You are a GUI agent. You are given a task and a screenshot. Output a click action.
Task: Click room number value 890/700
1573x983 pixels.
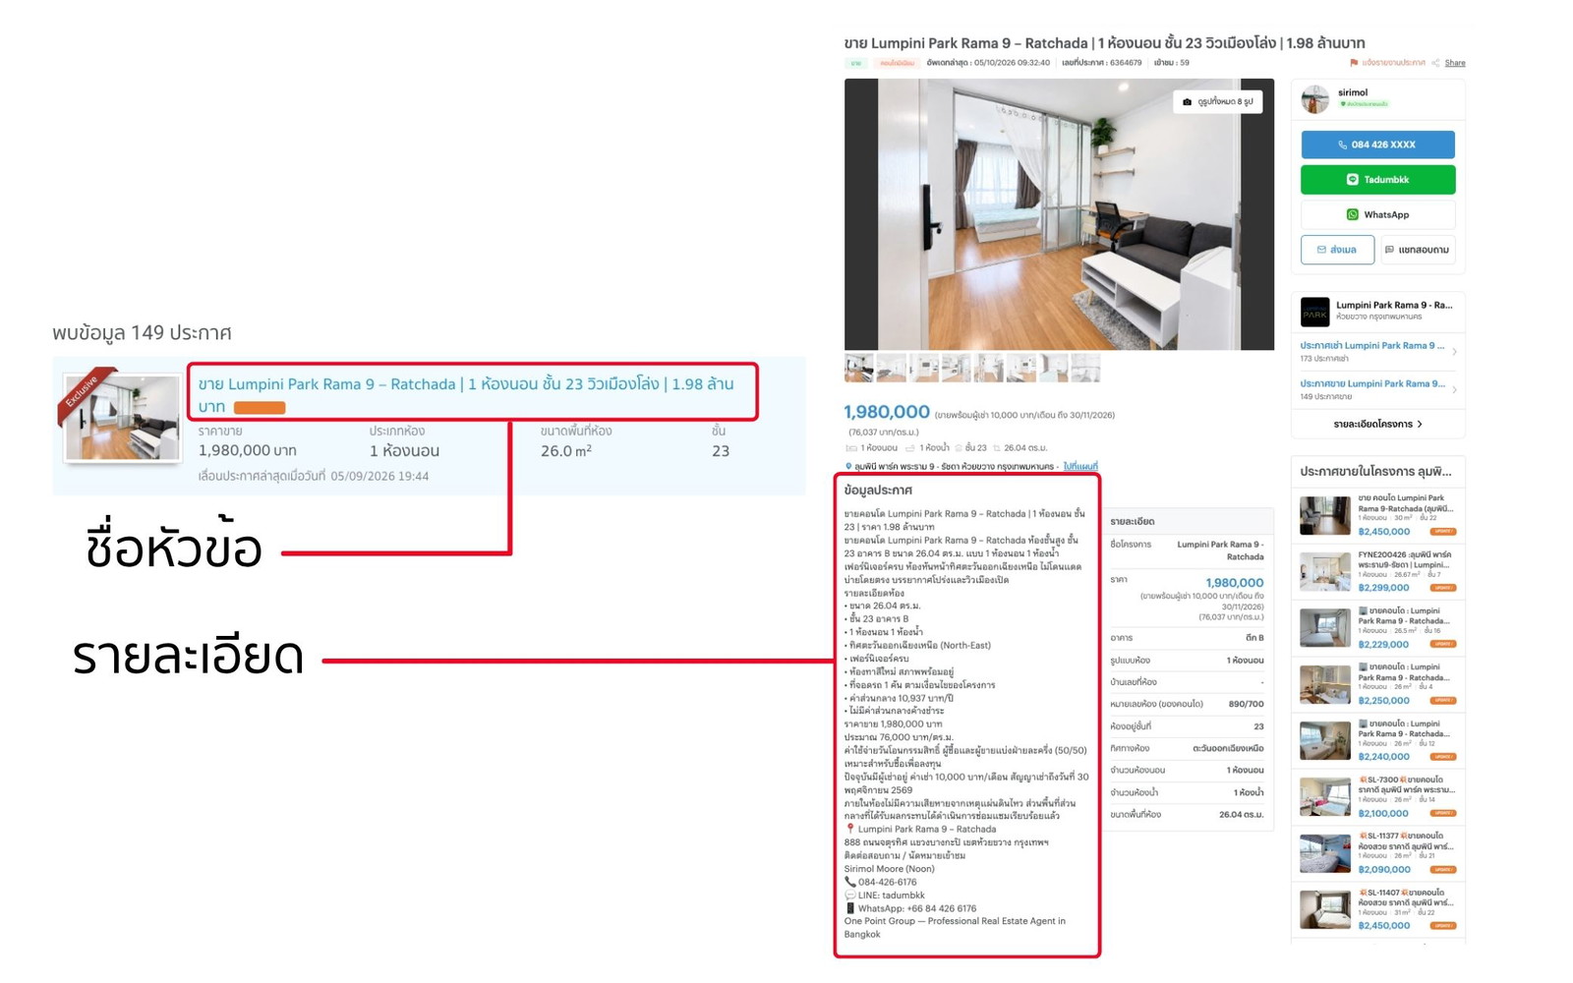pos(1246,704)
